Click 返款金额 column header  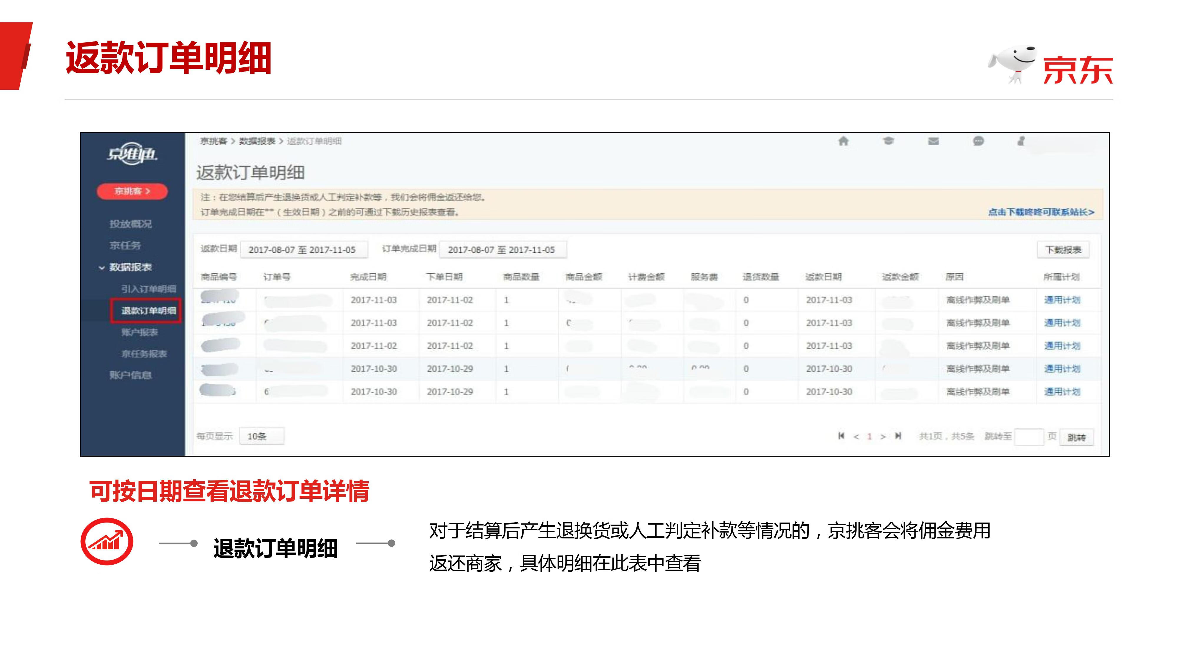point(900,277)
